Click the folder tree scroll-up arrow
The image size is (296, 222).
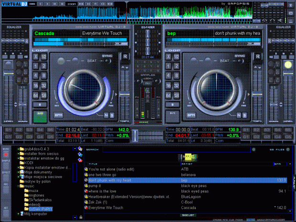tap(75, 149)
